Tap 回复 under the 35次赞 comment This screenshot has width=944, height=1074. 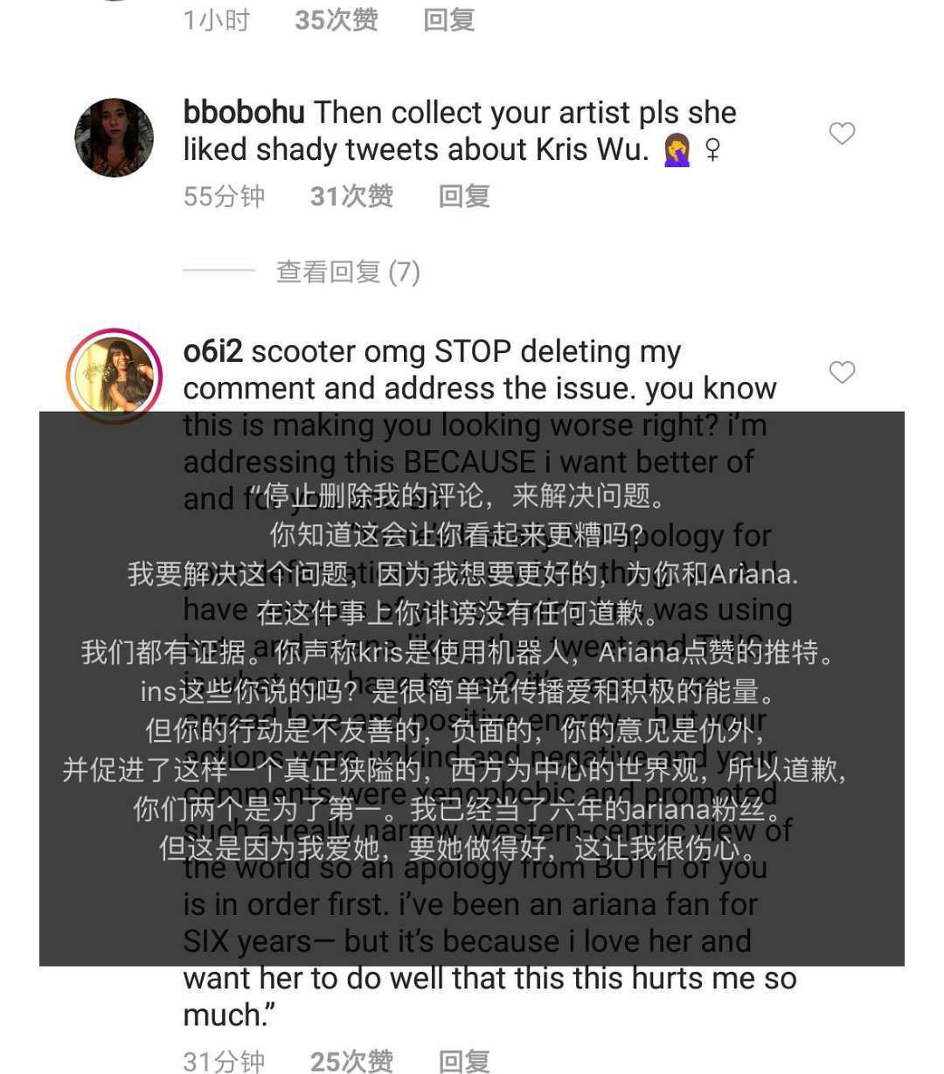point(448,19)
